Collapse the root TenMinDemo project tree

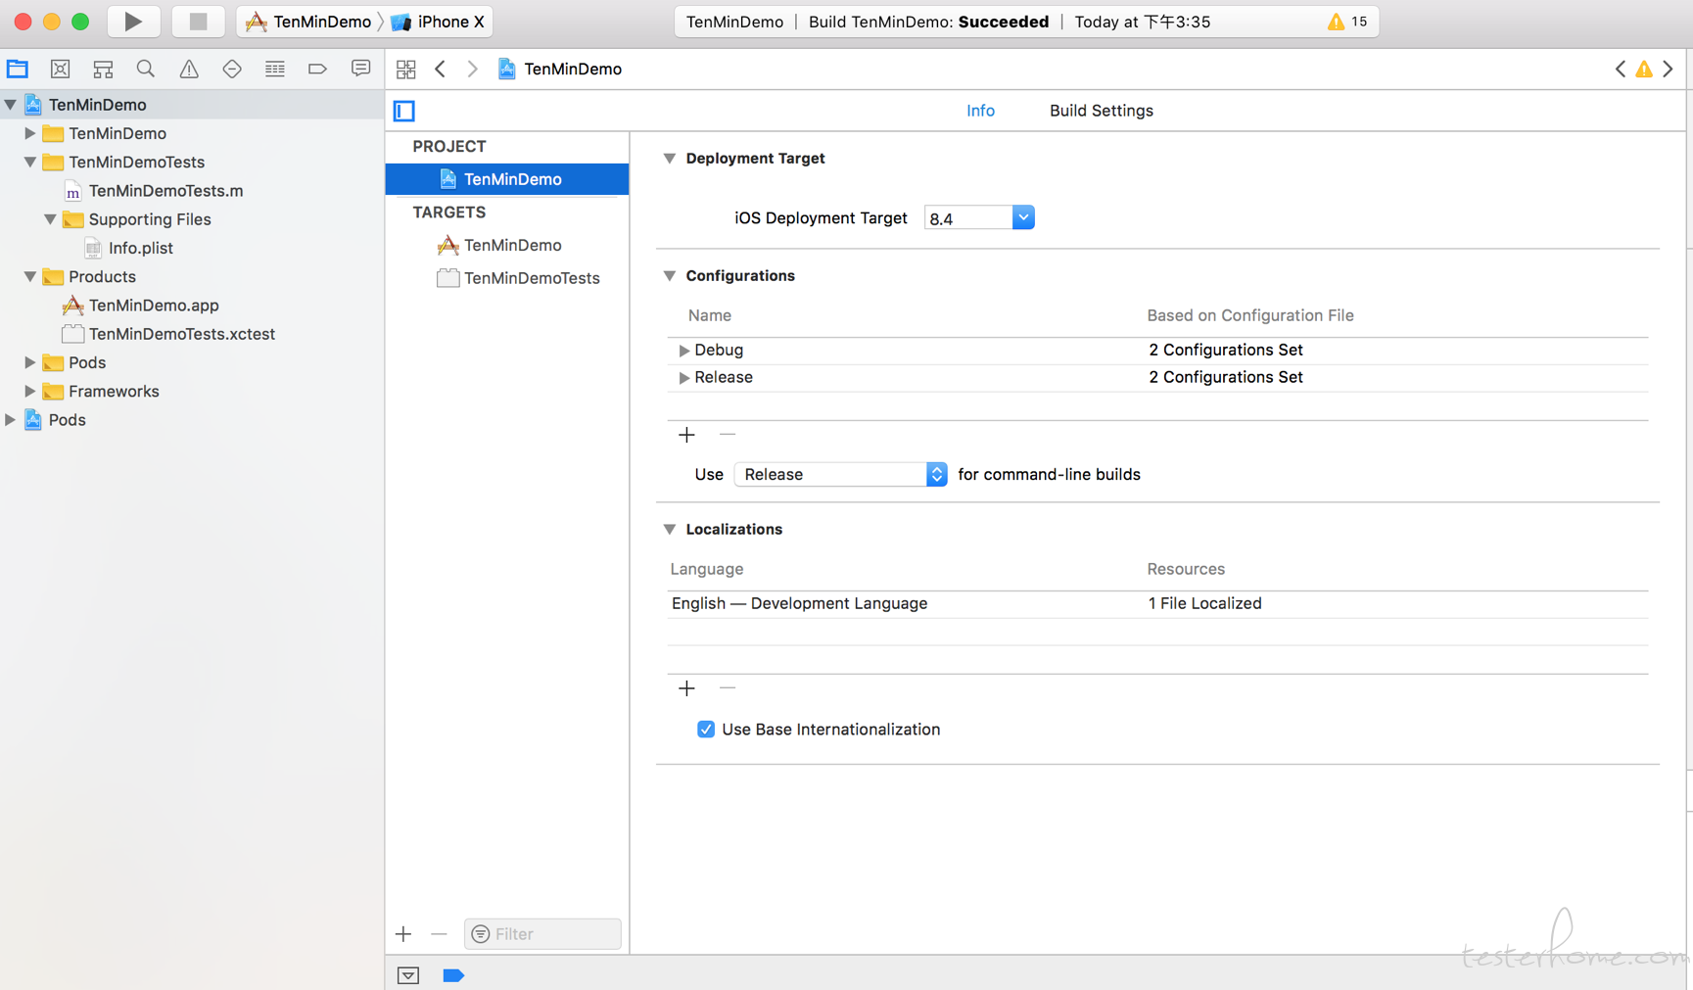(x=11, y=105)
